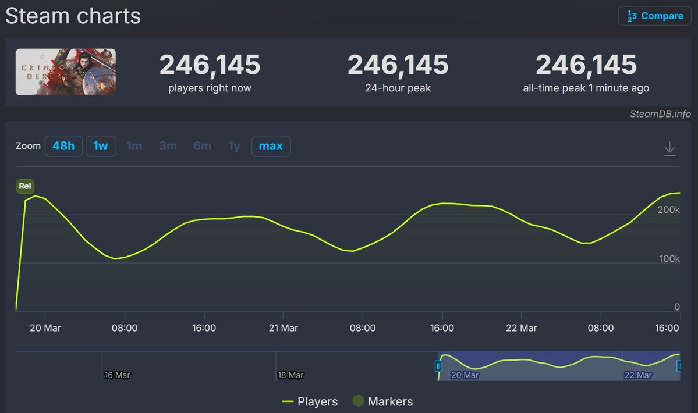698x413 pixels.
Task: Toggle the Players series in legend
Action: 310,401
